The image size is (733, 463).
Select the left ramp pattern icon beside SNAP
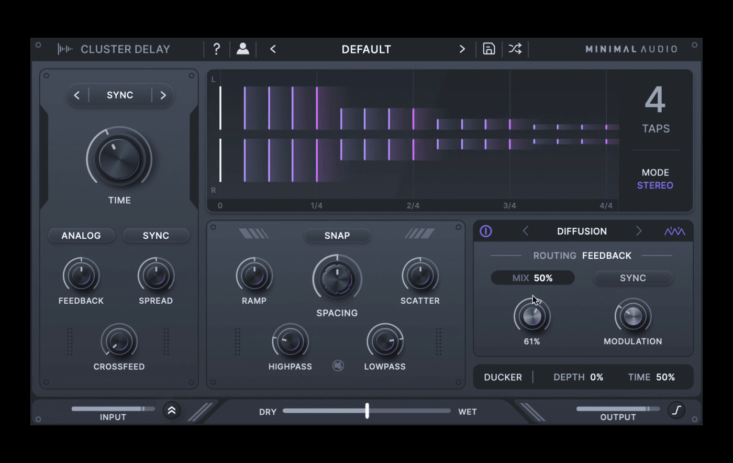pos(254,233)
